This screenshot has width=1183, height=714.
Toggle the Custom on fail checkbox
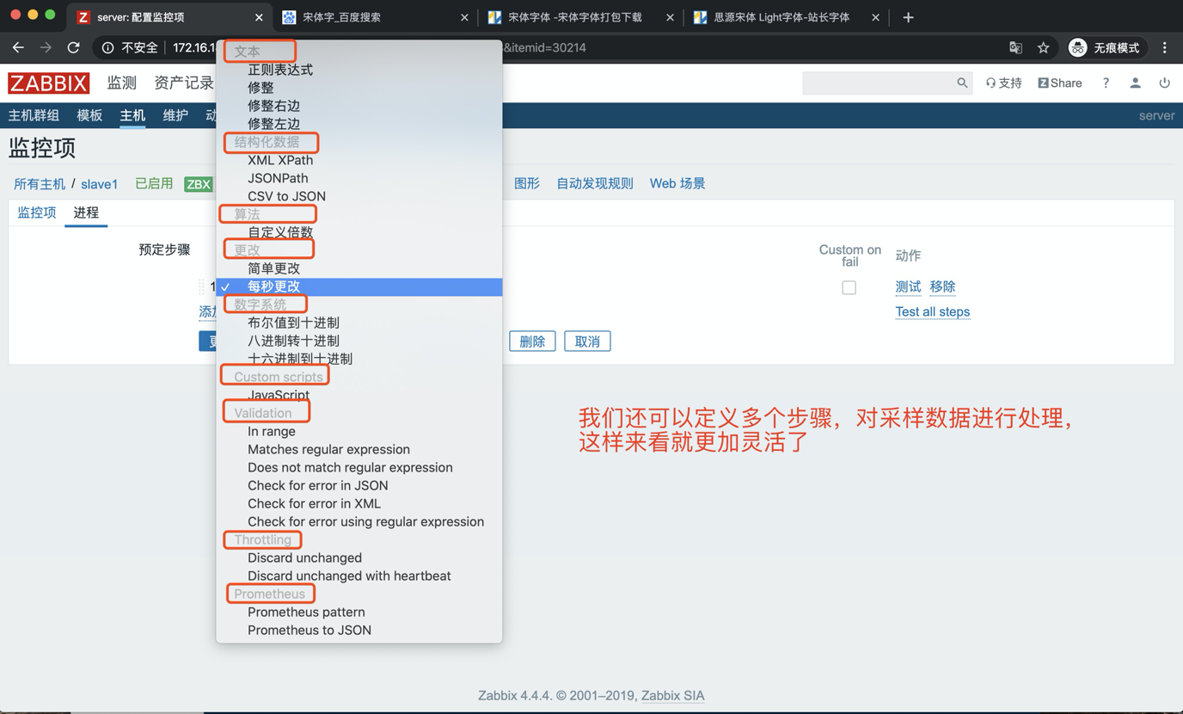click(x=849, y=287)
